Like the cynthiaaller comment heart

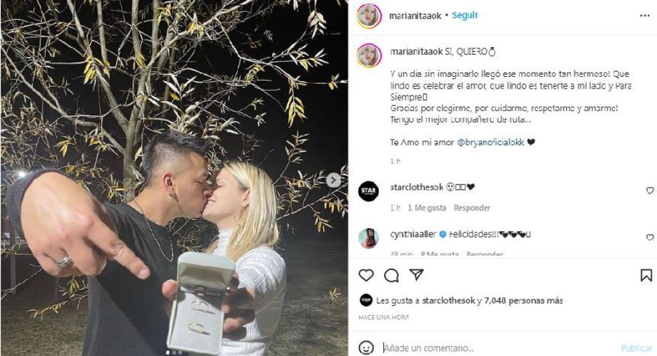click(650, 238)
